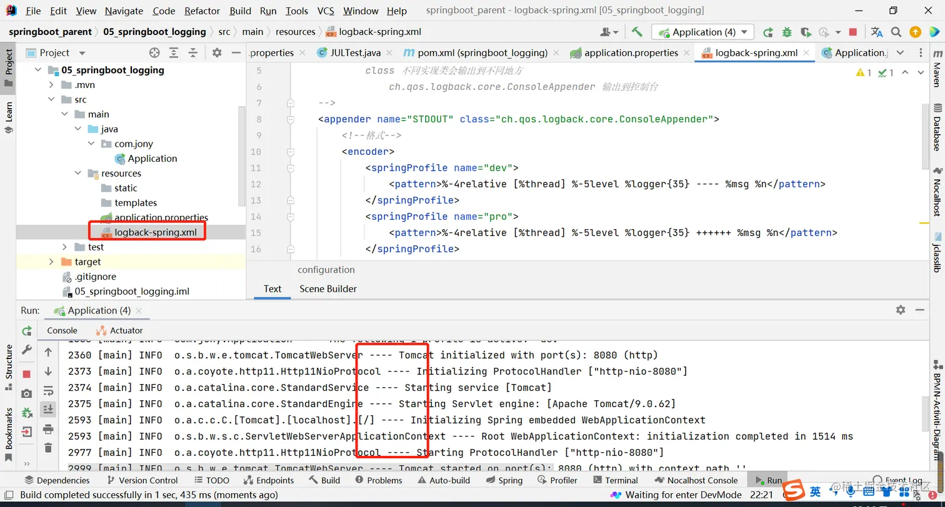945x507 pixels.
Task: Click the Build Project hammer icon
Action: click(x=637, y=32)
